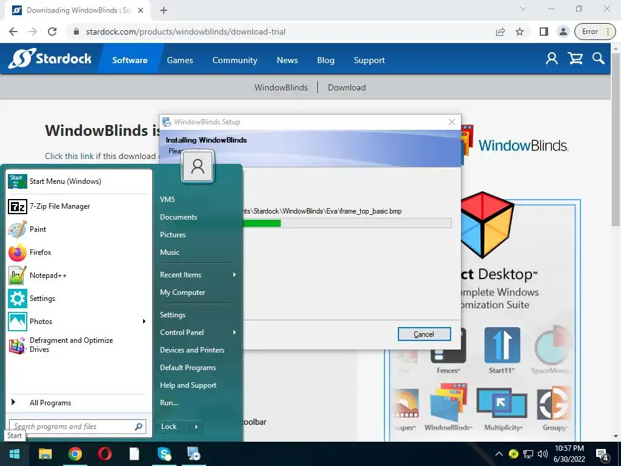The image size is (621, 466).
Task: Cancel the WindowBlinds installation
Action: pyautogui.click(x=424, y=334)
